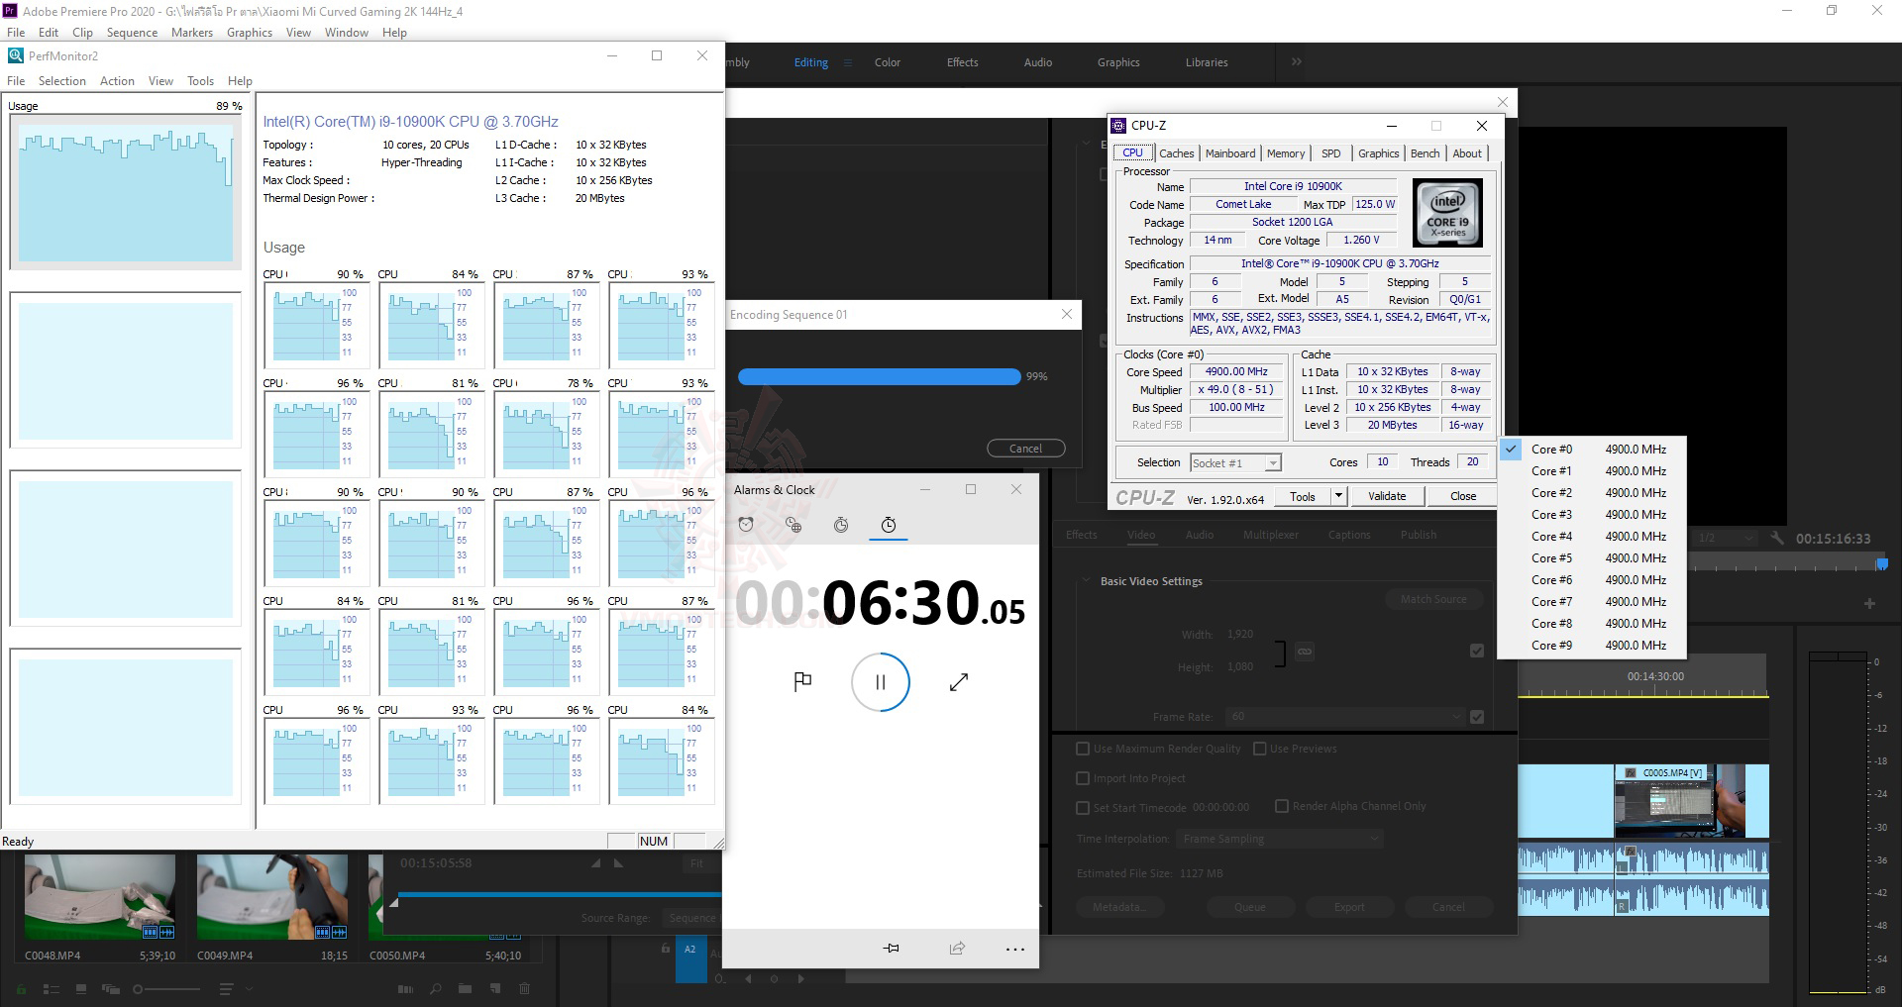Screen dimensions: 1902x1007
Task: Open the Bench tab in CPU-Z
Action: click(1425, 153)
